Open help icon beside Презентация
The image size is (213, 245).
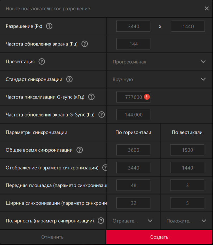(42, 61)
